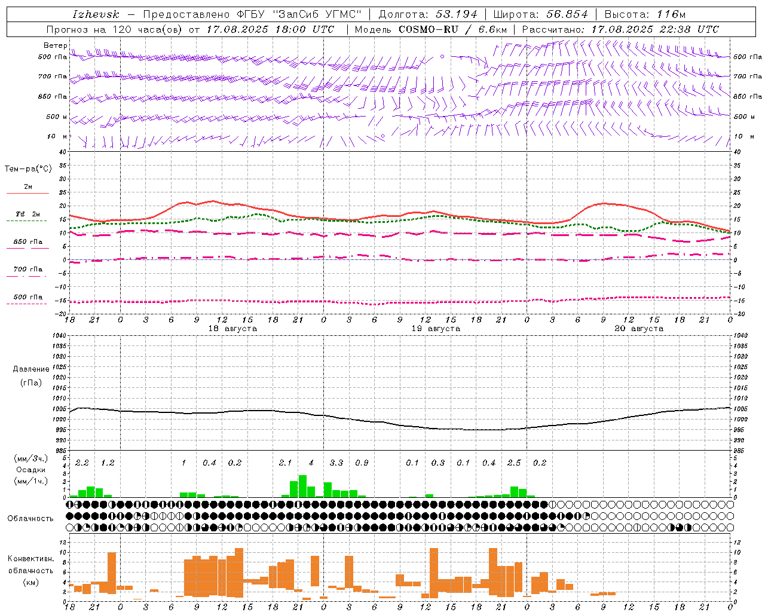Viewport: 765px width, 612px height.
Task: Click the '(мм/1ч.)' precipitation unit label
Action: click(x=31, y=481)
